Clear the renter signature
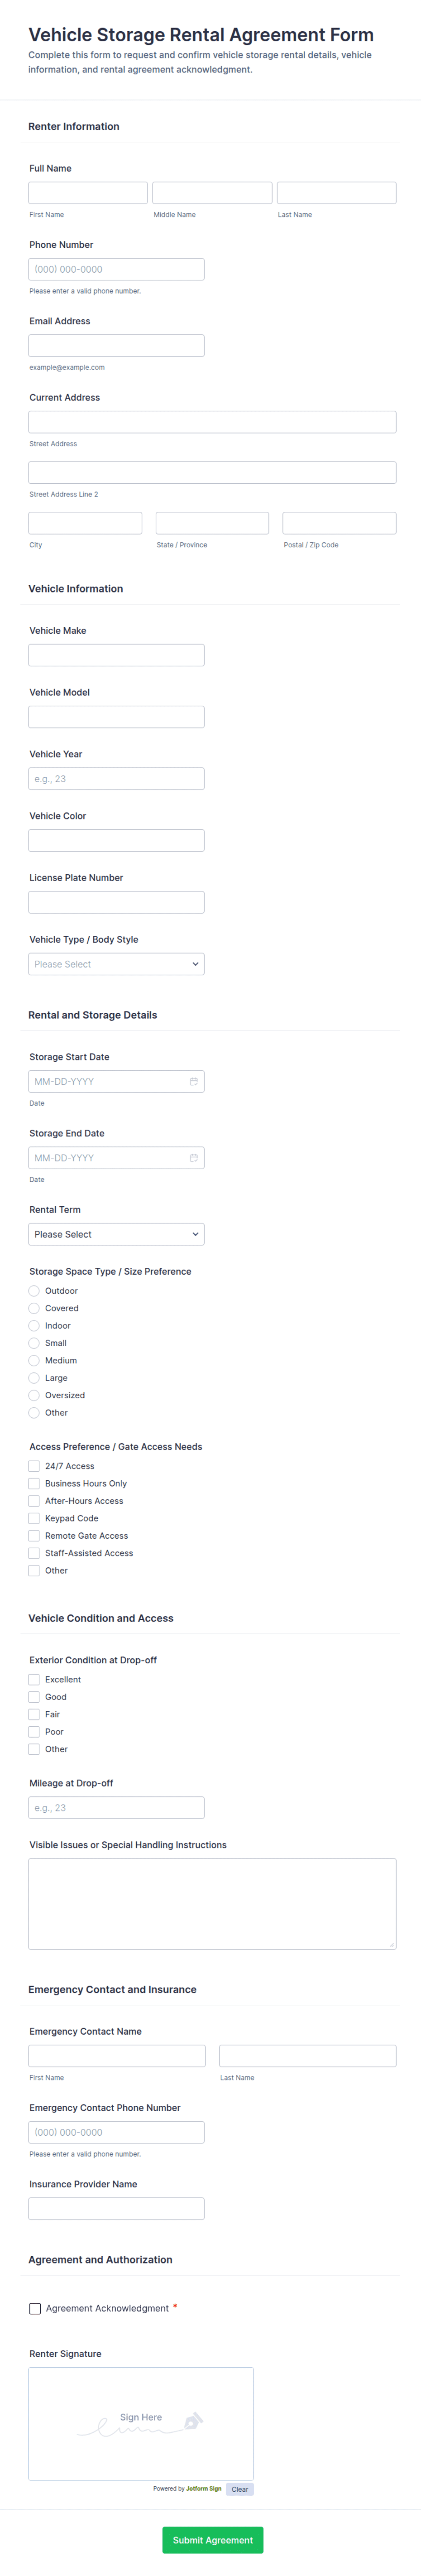This screenshot has width=421, height=2576. tap(239, 2489)
